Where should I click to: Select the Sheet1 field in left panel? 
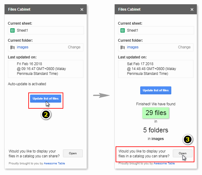click(x=46, y=30)
